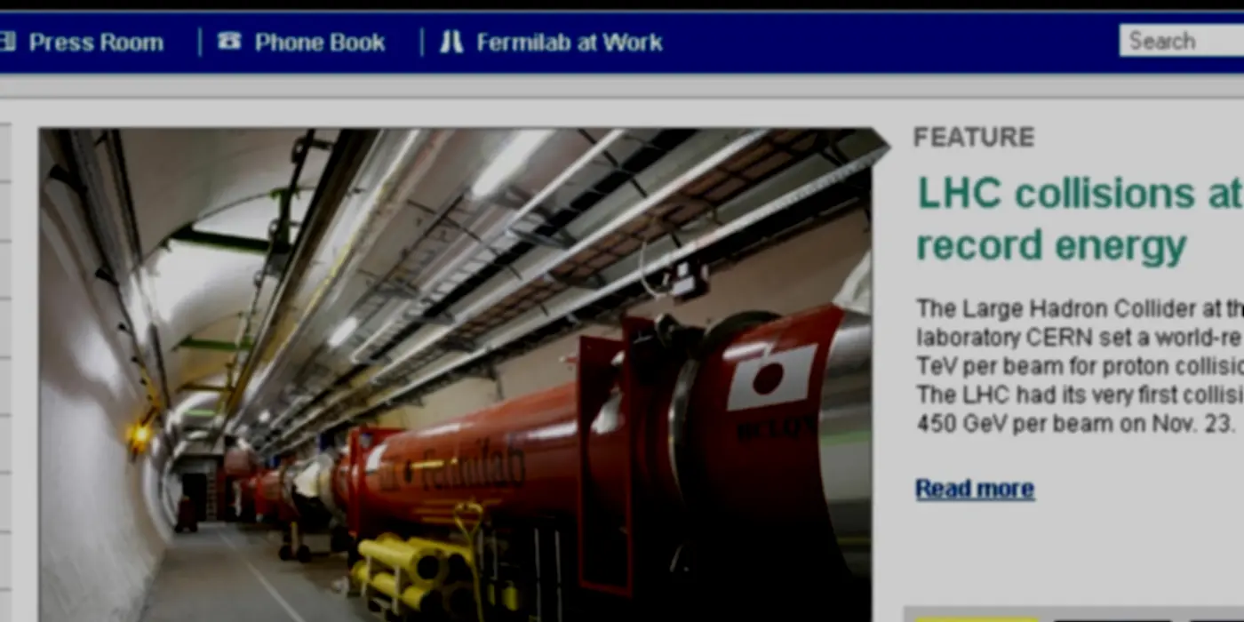Click the Press Room newspaper icon
1244x622 pixels.
7,41
